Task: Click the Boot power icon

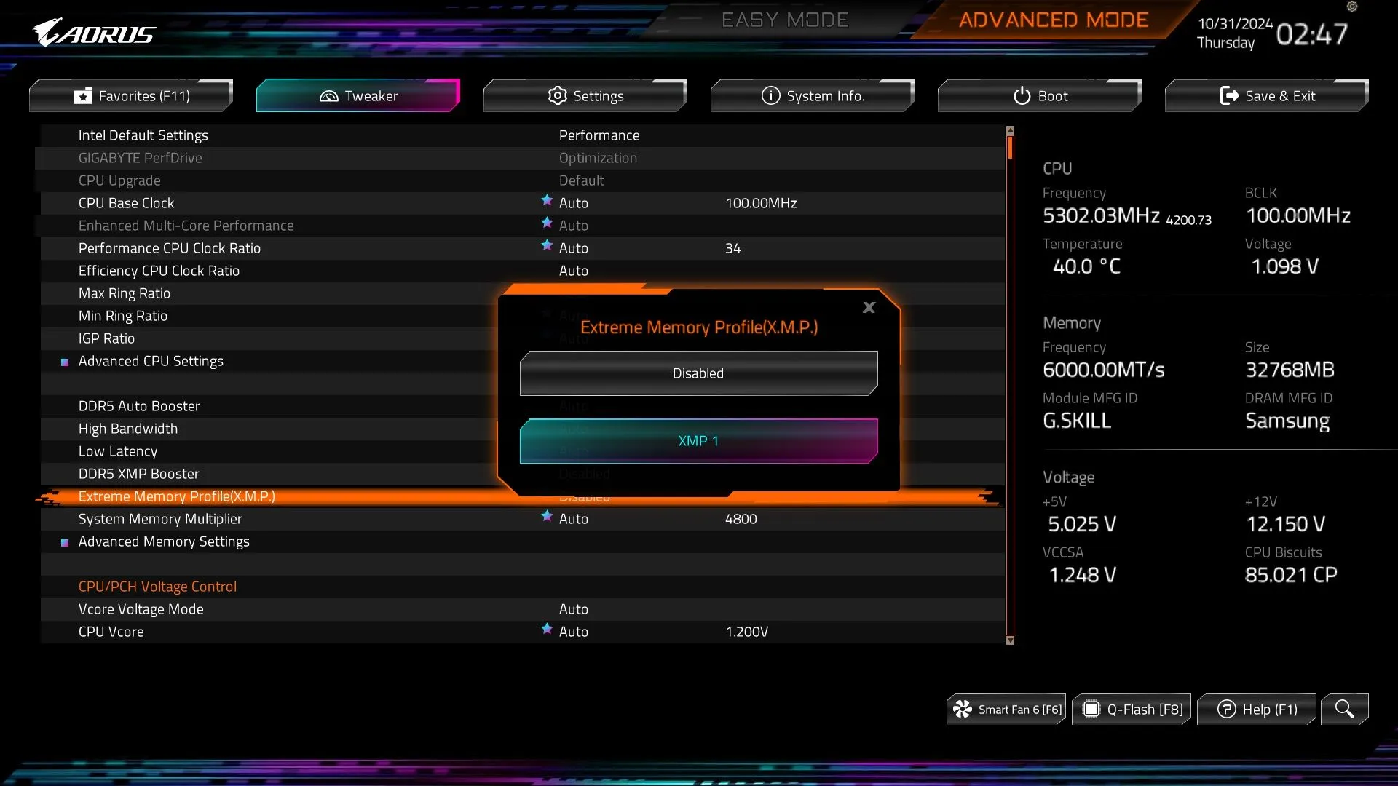Action: point(1021,95)
